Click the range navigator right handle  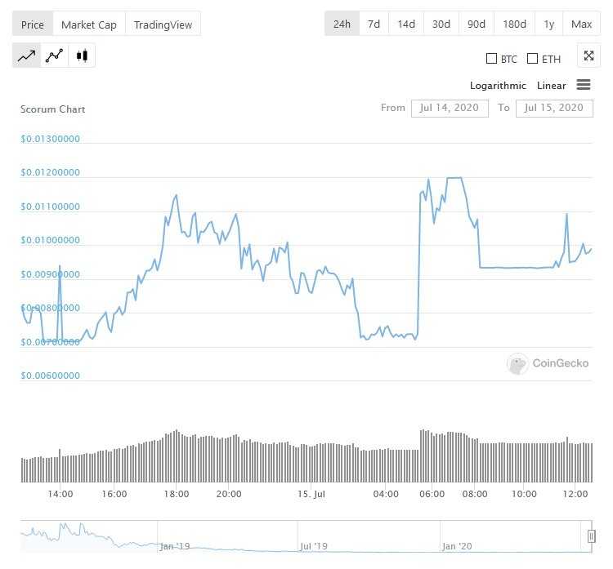[592, 536]
